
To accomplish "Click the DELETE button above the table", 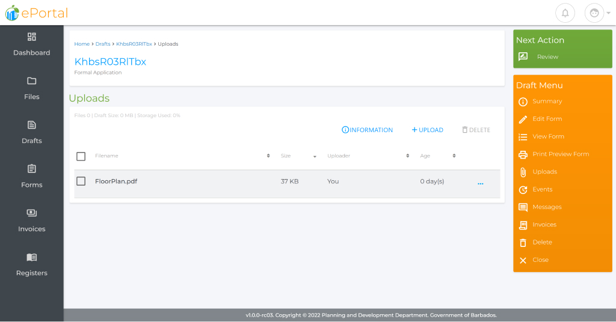I will point(476,130).
